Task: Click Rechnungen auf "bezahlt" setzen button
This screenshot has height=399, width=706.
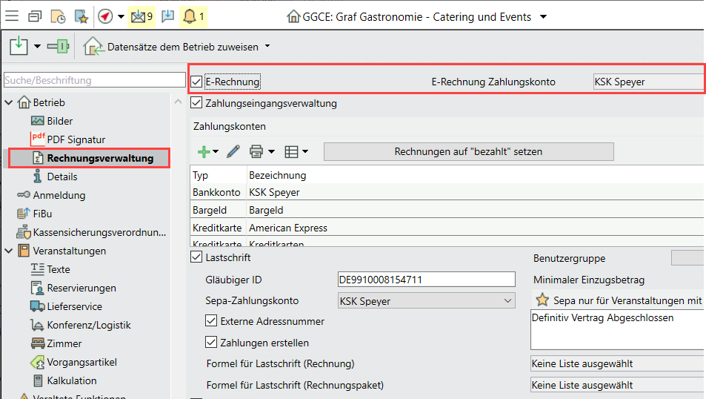Action: (x=468, y=151)
